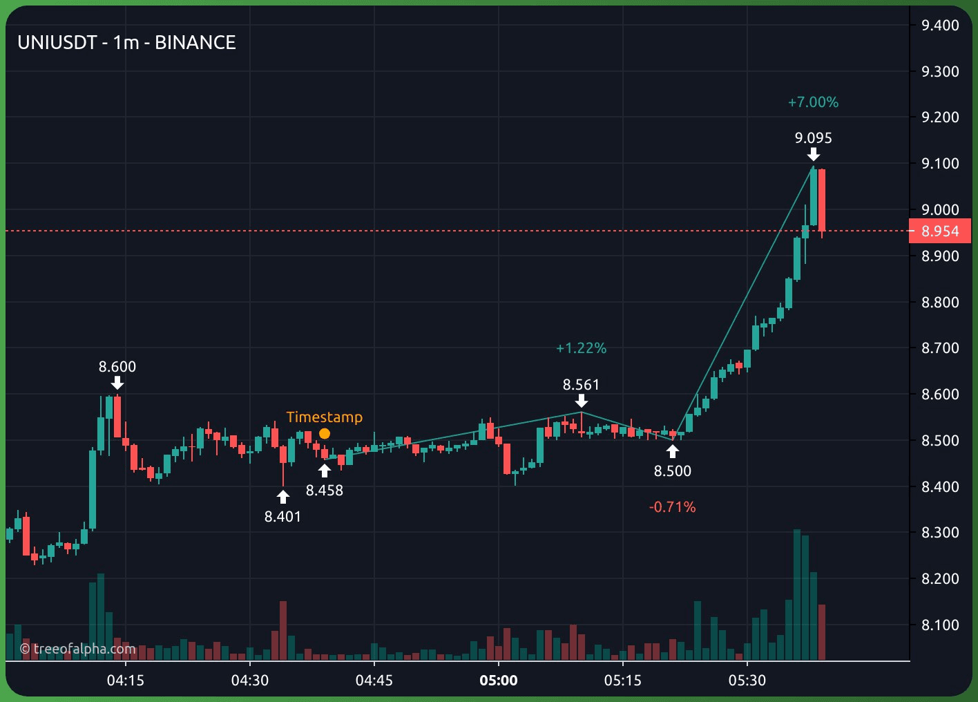The width and height of the screenshot is (978, 702).
Task: Click the 04:45 time axis label
Action: [374, 681]
